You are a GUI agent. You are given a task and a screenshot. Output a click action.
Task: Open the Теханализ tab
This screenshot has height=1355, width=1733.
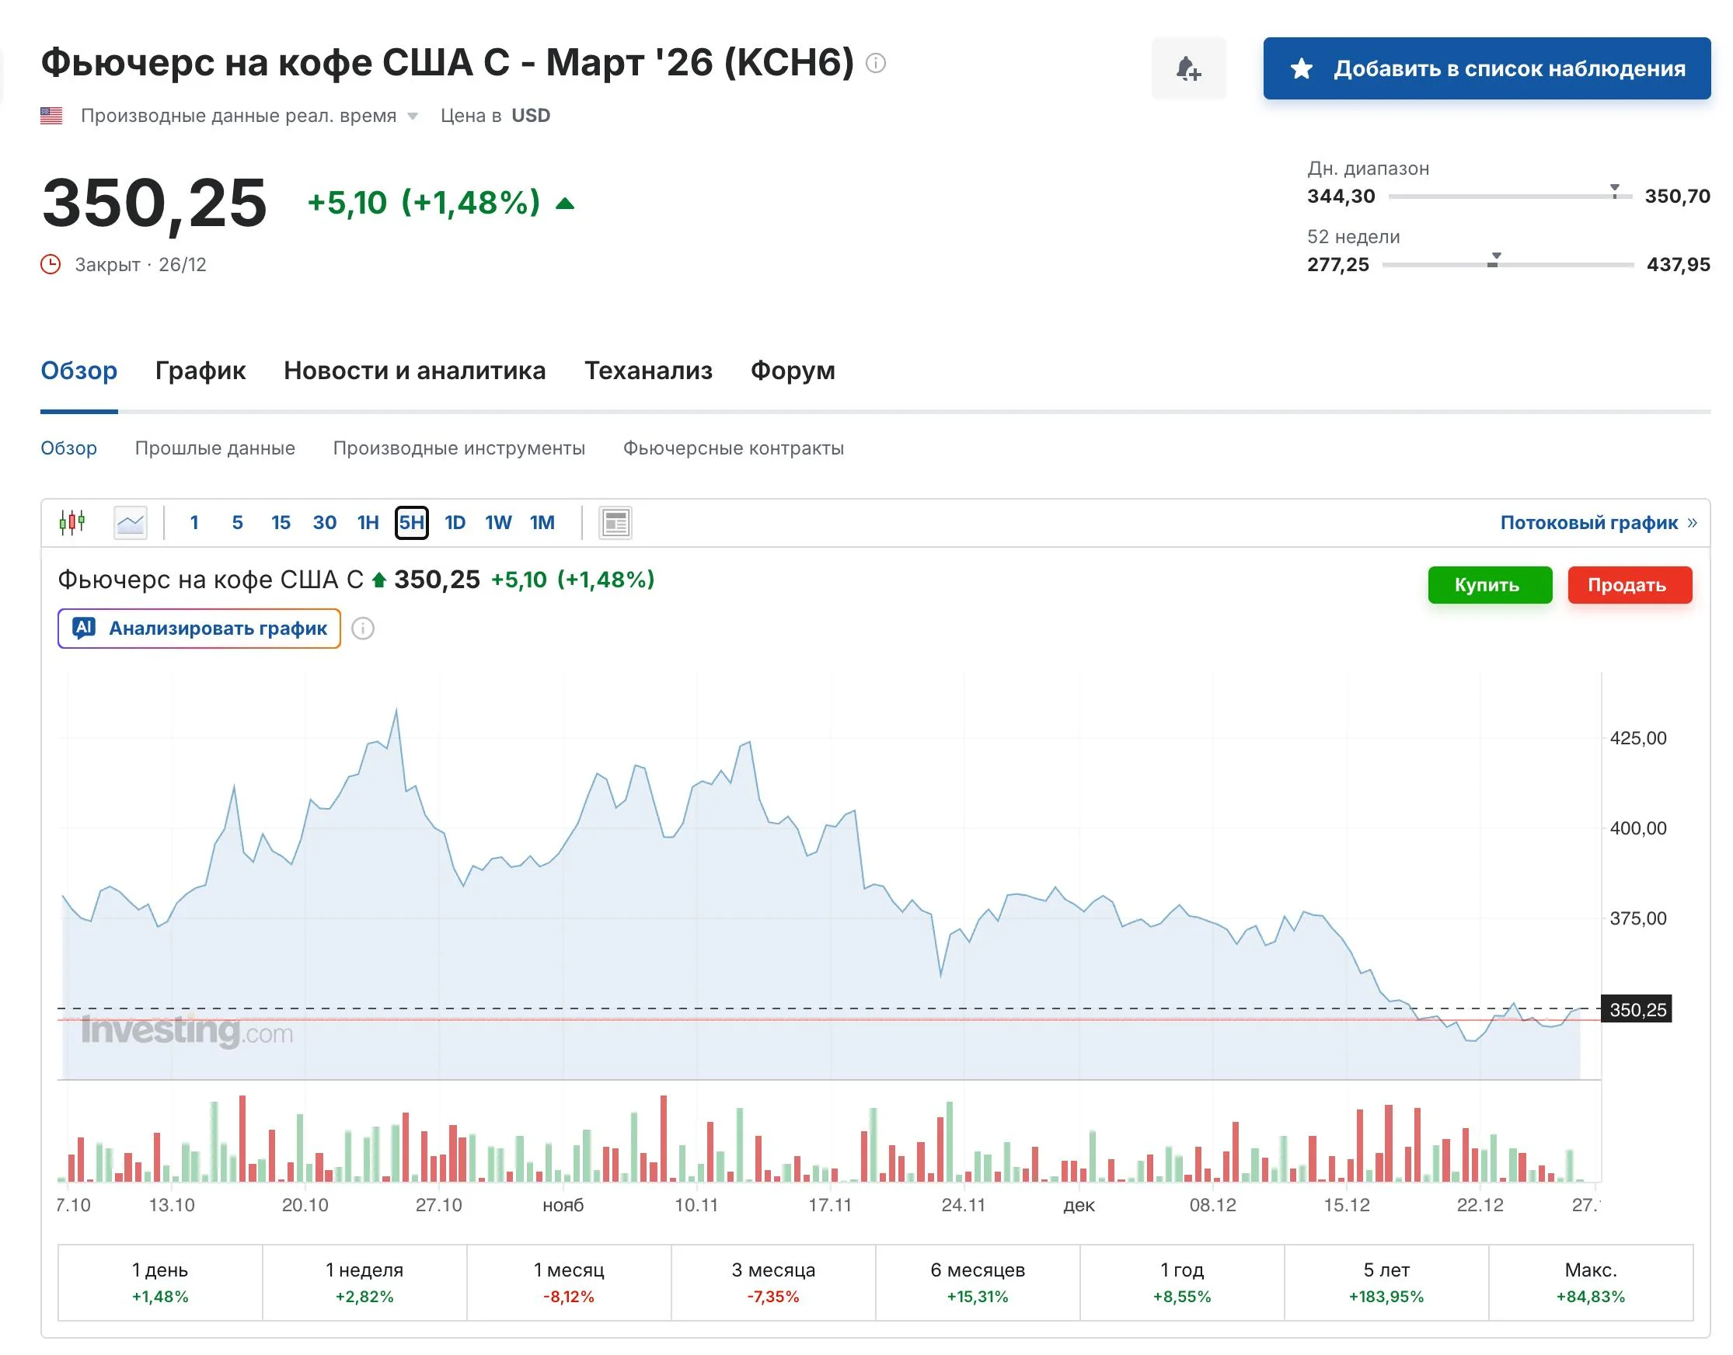(x=648, y=371)
